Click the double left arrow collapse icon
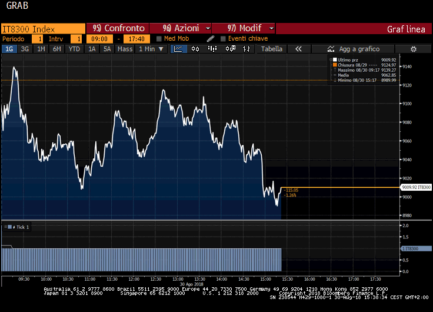 (298, 49)
